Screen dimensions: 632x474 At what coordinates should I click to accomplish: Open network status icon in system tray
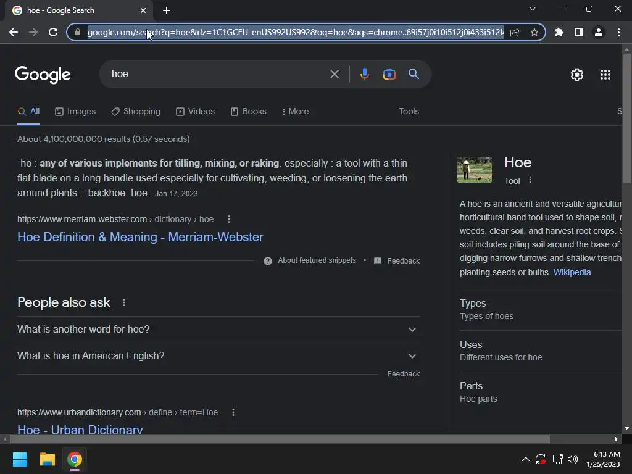click(557, 459)
